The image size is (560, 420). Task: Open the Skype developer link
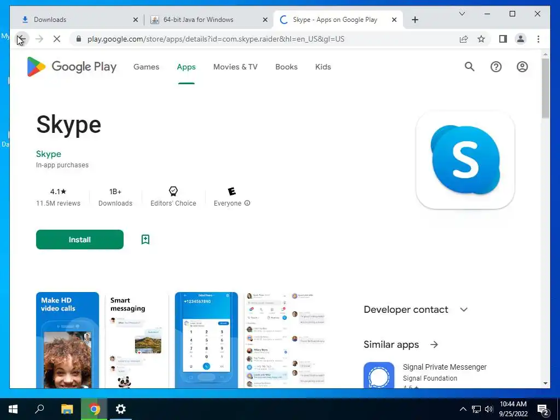click(x=49, y=154)
